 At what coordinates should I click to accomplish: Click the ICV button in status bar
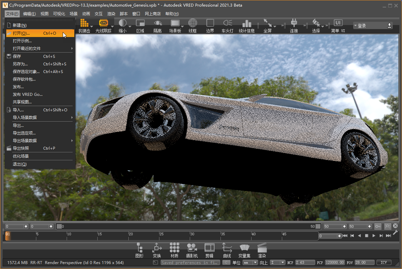384,262
